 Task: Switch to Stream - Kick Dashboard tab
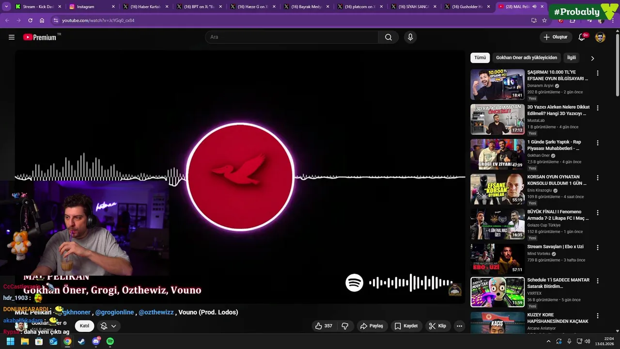38,7
